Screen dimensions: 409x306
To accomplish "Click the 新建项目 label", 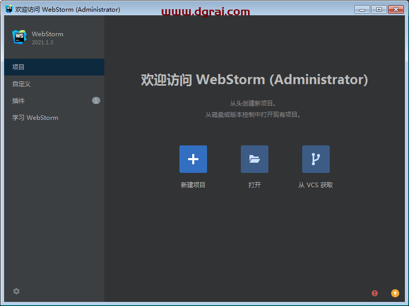I will click(x=193, y=185).
